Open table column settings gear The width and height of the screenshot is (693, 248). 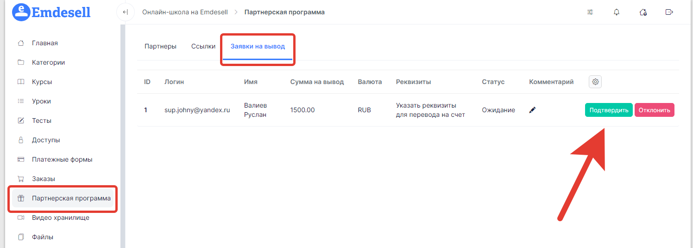point(596,82)
